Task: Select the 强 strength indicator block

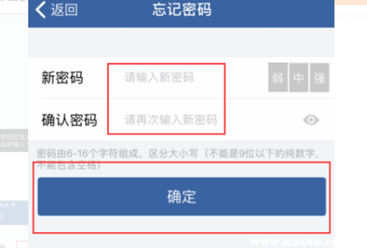Action: tap(319, 78)
